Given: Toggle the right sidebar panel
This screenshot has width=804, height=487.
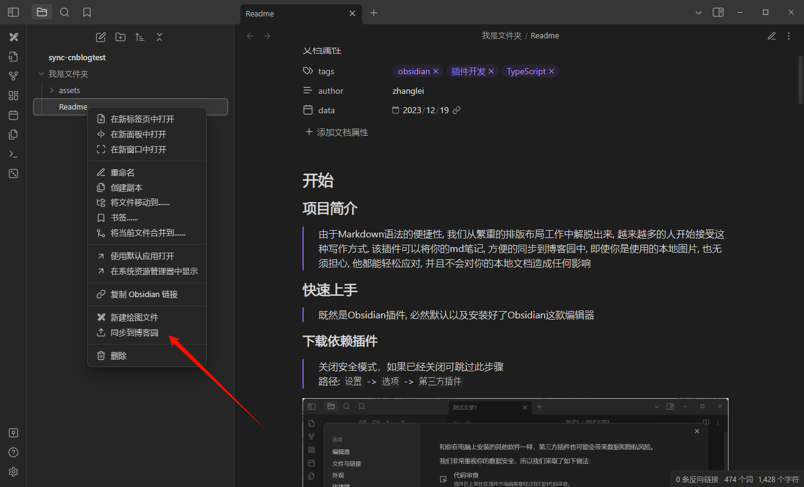Looking at the screenshot, I should (718, 12).
